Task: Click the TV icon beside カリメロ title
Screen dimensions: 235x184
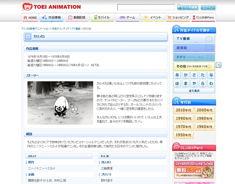Action: pyautogui.click(x=28, y=37)
